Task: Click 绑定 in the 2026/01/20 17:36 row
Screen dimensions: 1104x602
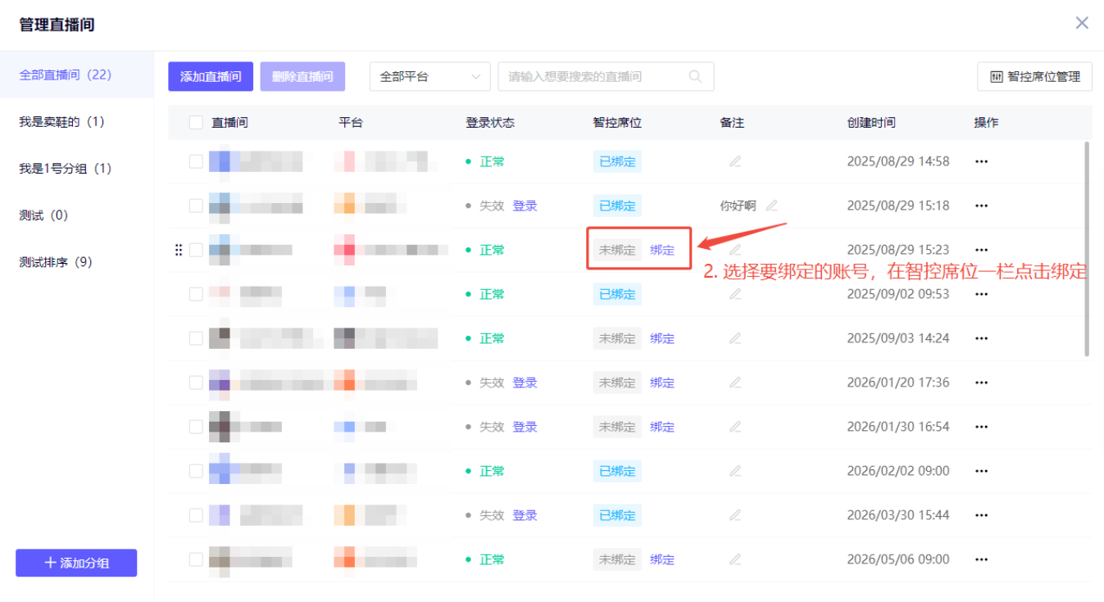Action: [x=662, y=382]
